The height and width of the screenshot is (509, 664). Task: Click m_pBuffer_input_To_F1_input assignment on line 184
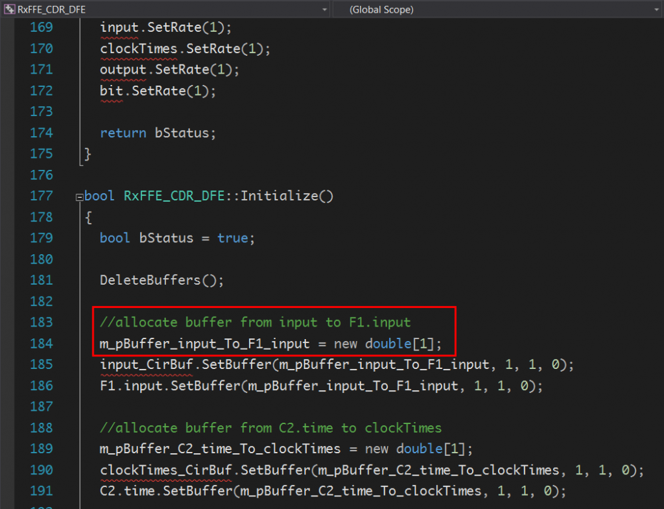tap(205, 344)
